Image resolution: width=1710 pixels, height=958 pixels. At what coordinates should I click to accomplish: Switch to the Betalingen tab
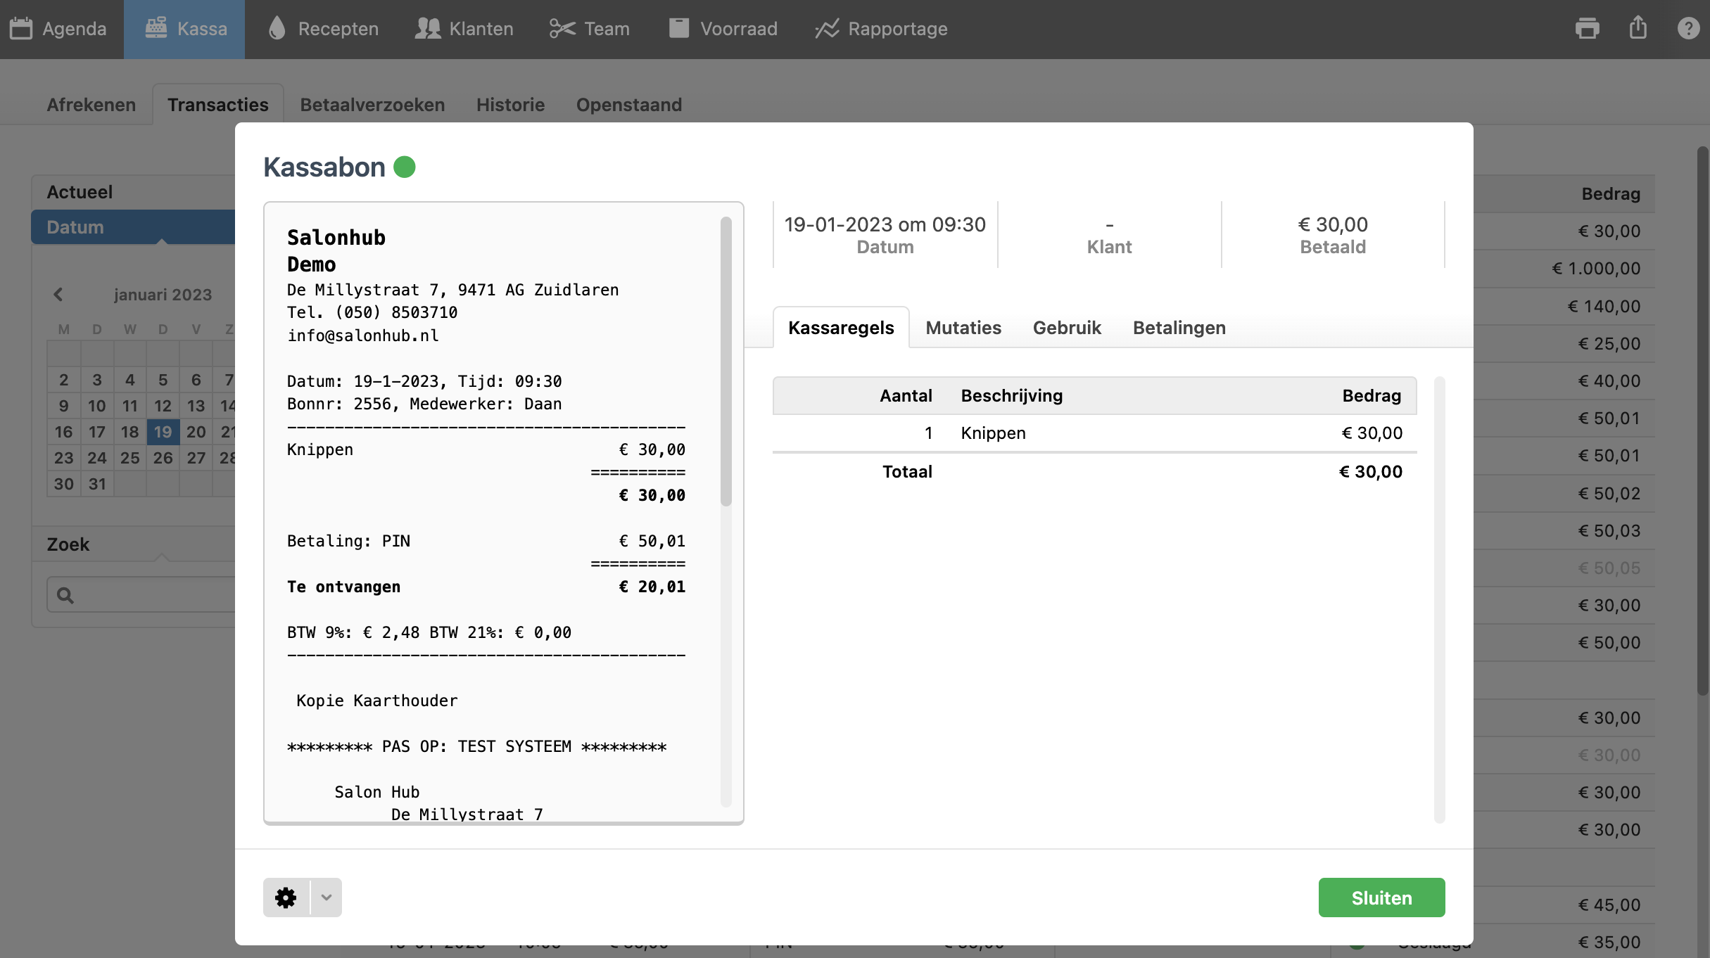(x=1179, y=328)
